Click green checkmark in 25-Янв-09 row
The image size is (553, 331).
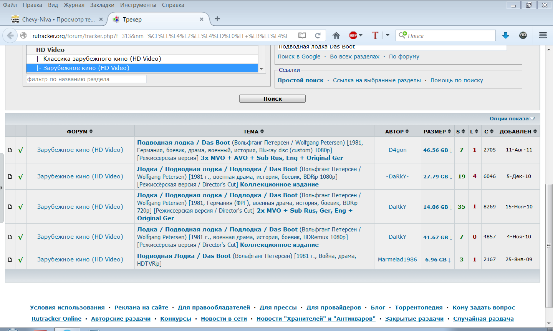[x=20, y=259]
